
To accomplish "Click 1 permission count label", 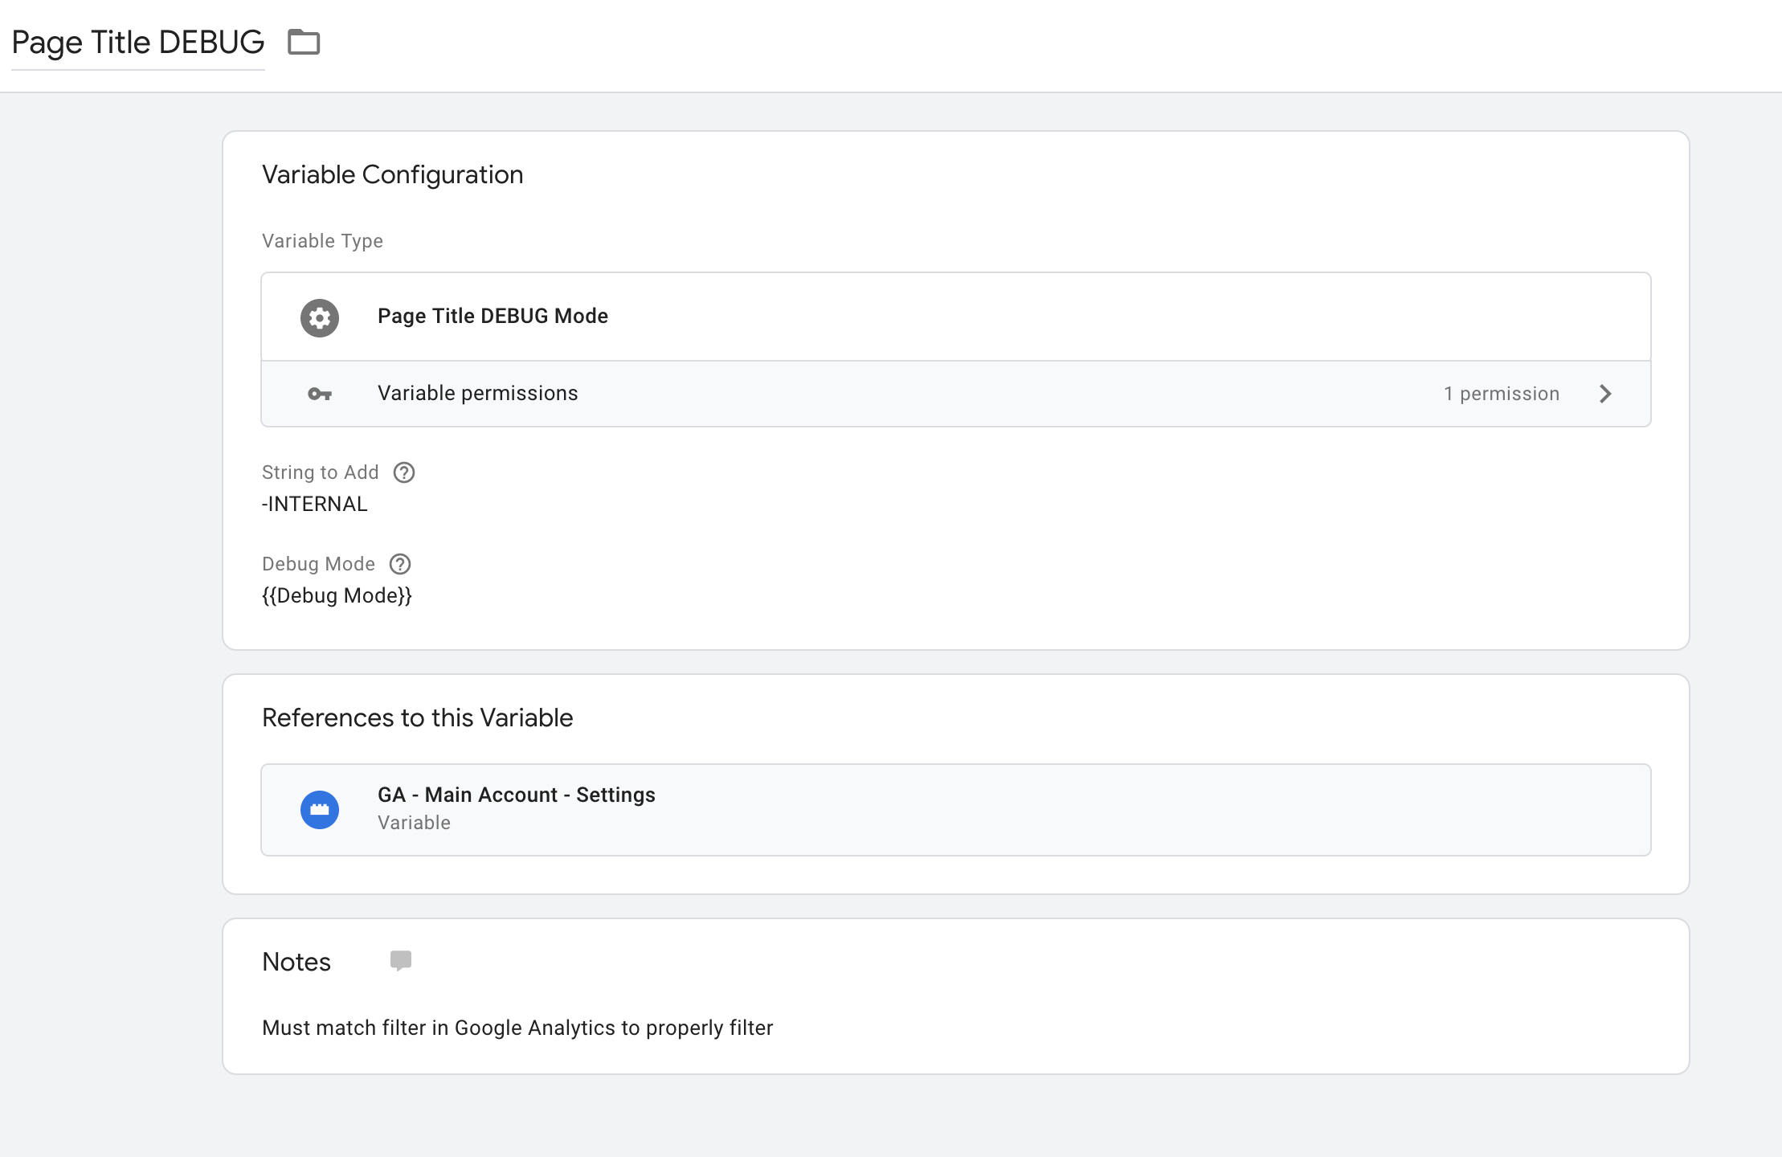I will pyautogui.click(x=1501, y=394).
